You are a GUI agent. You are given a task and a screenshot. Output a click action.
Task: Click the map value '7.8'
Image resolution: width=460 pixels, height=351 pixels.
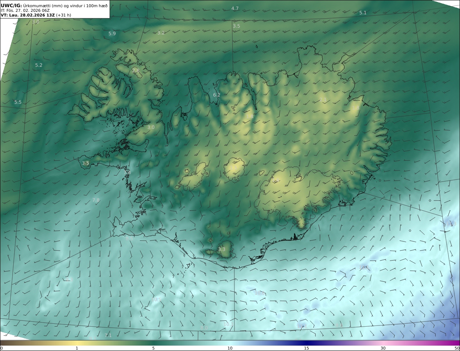point(96,200)
